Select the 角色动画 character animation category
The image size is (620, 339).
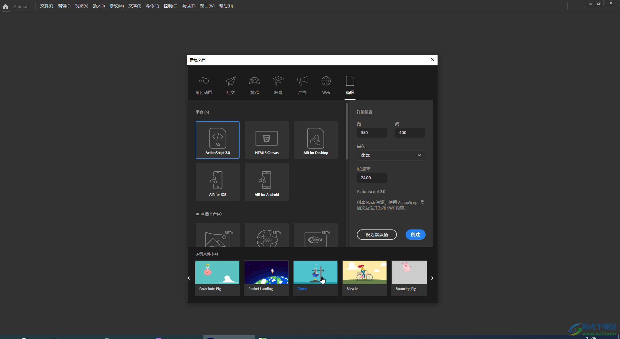(x=204, y=85)
